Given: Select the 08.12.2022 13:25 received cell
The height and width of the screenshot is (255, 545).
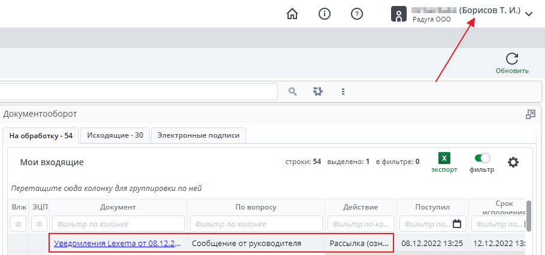Looking at the screenshot, I should click(x=432, y=243).
